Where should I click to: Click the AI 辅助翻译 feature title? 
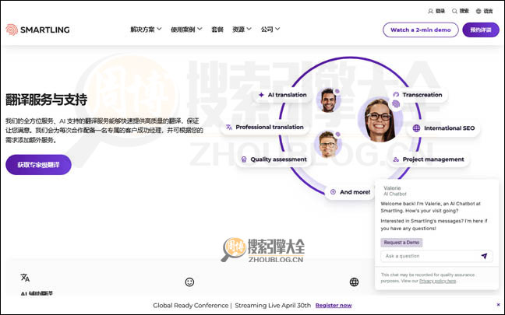(x=37, y=293)
